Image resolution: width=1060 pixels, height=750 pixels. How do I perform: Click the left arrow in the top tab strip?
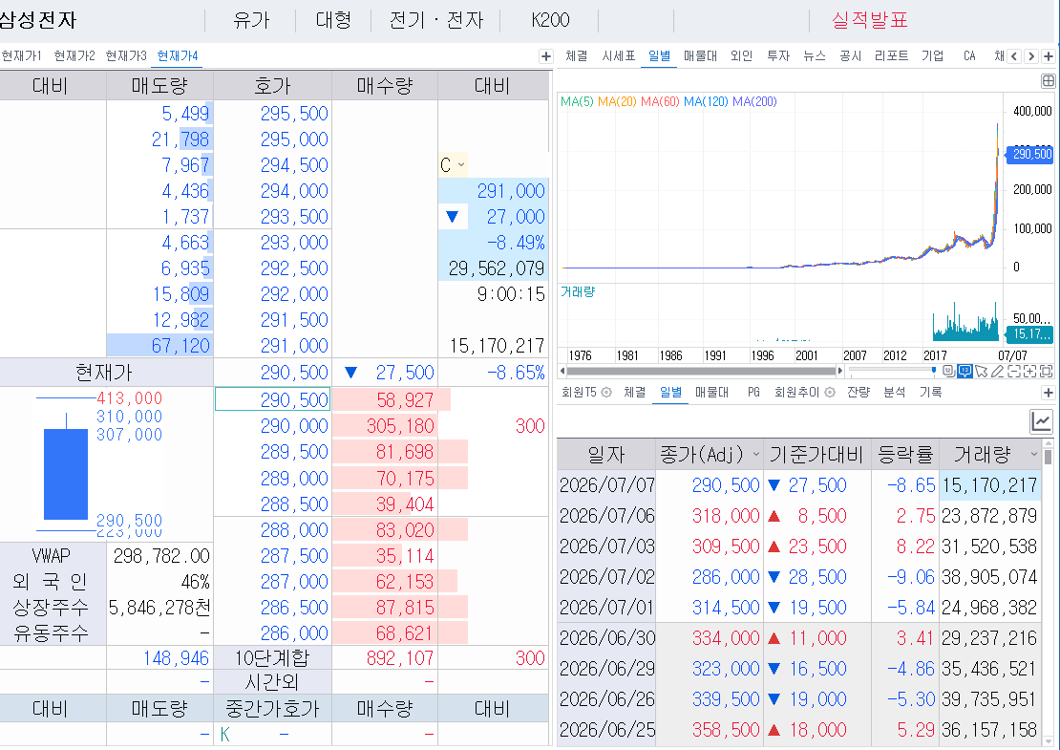(x=1014, y=56)
